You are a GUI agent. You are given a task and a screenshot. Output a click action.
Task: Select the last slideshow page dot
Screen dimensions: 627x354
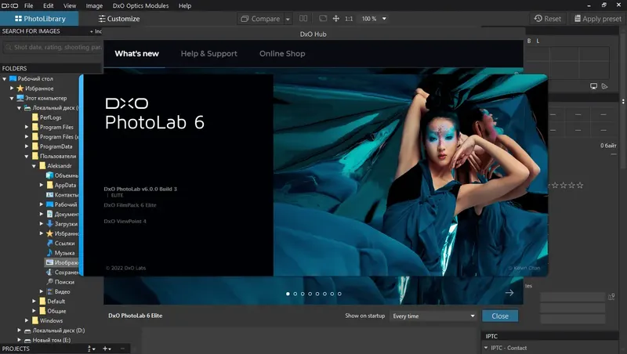point(339,294)
